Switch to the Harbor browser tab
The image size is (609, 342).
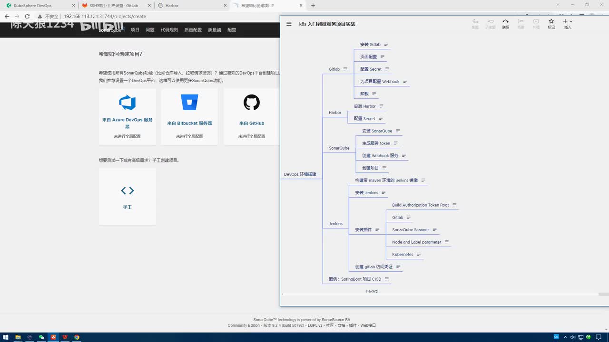191,5
